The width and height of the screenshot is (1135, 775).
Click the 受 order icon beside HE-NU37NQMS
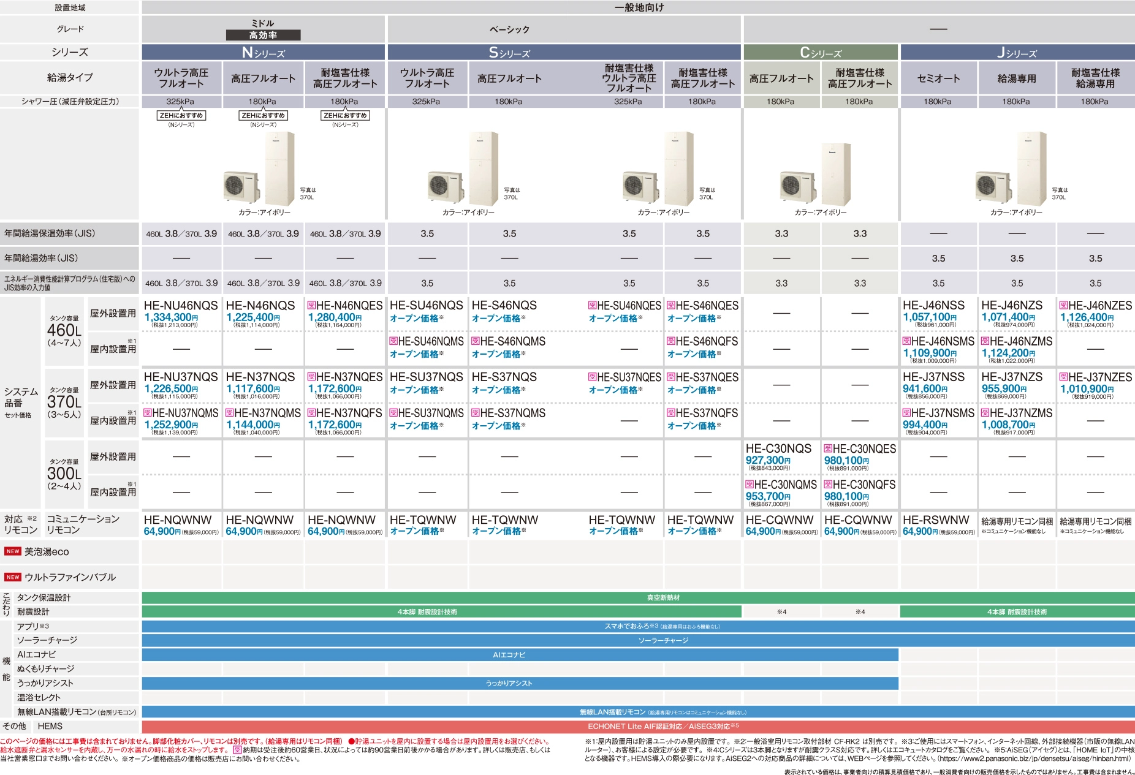(148, 413)
